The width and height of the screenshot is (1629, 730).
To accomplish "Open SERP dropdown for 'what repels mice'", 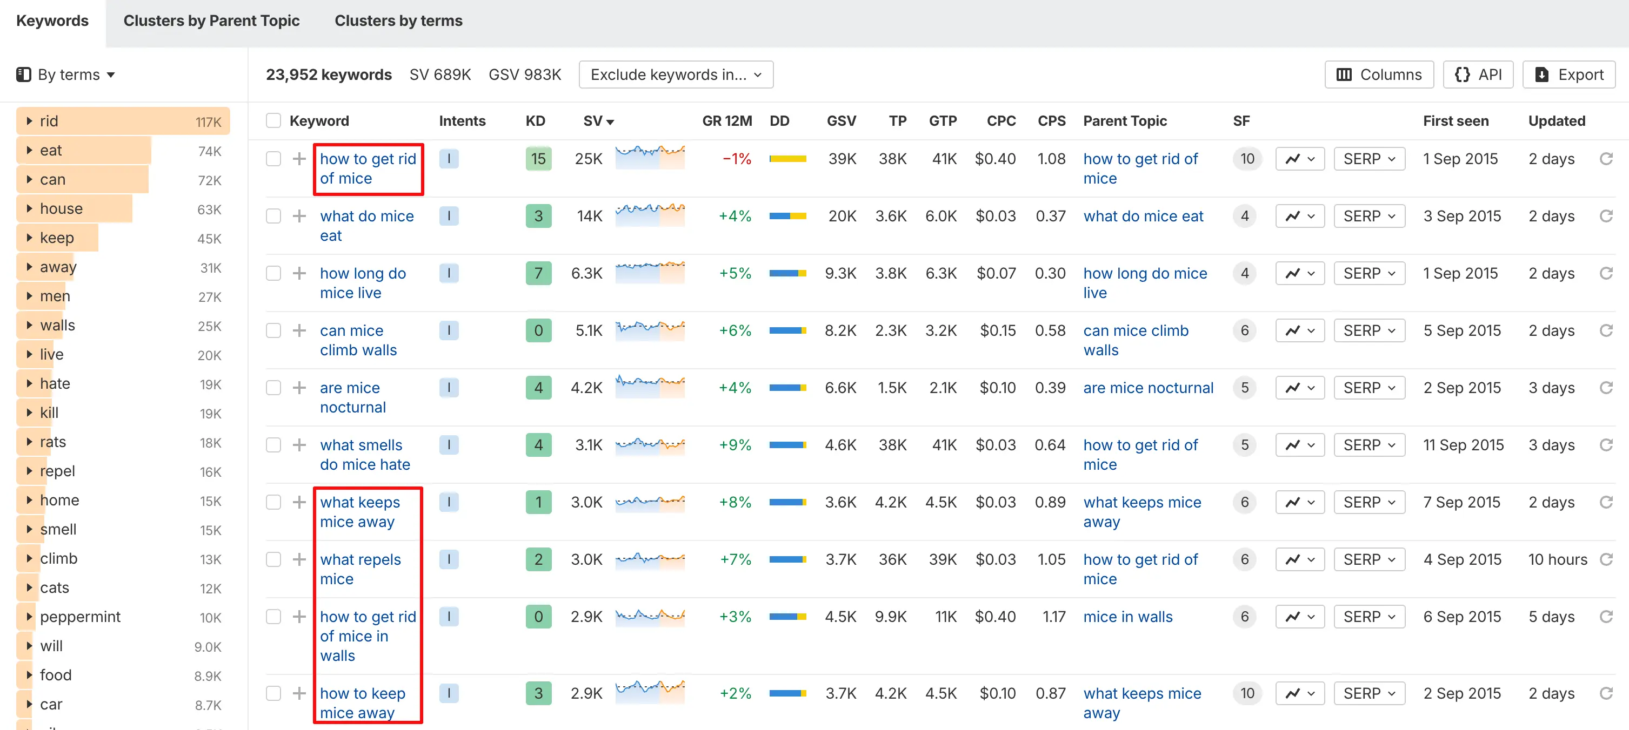I will [x=1369, y=559].
